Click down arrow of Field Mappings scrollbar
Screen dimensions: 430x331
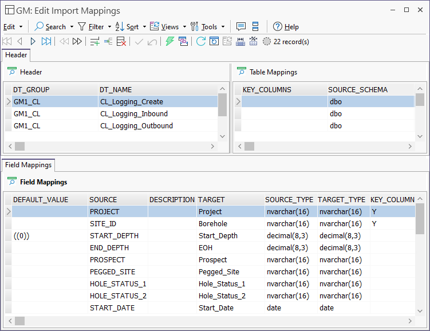pyautogui.click(x=420, y=311)
